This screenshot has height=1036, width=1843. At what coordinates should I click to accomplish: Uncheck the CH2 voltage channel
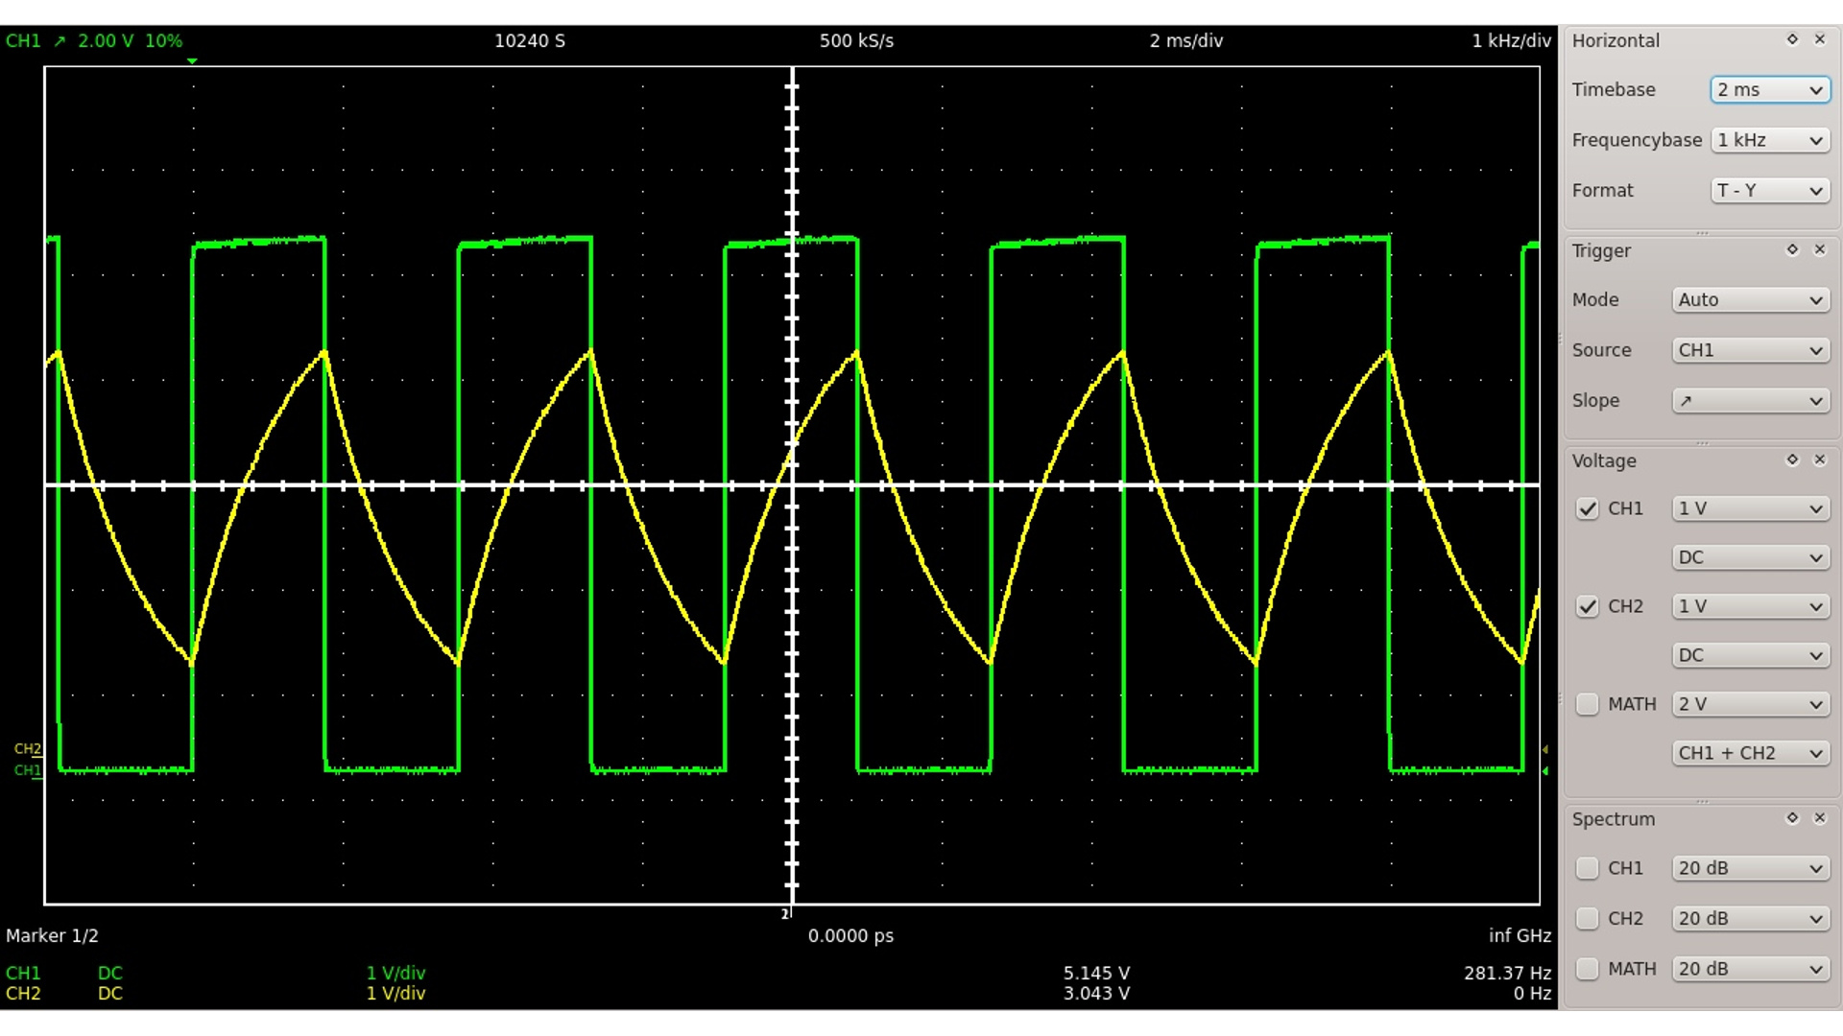(x=1588, y=606)
